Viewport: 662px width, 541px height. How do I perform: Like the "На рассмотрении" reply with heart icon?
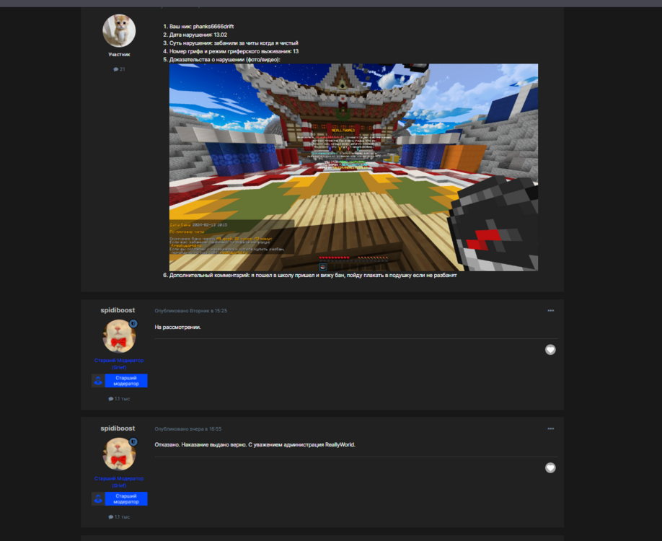pos(550,350)
